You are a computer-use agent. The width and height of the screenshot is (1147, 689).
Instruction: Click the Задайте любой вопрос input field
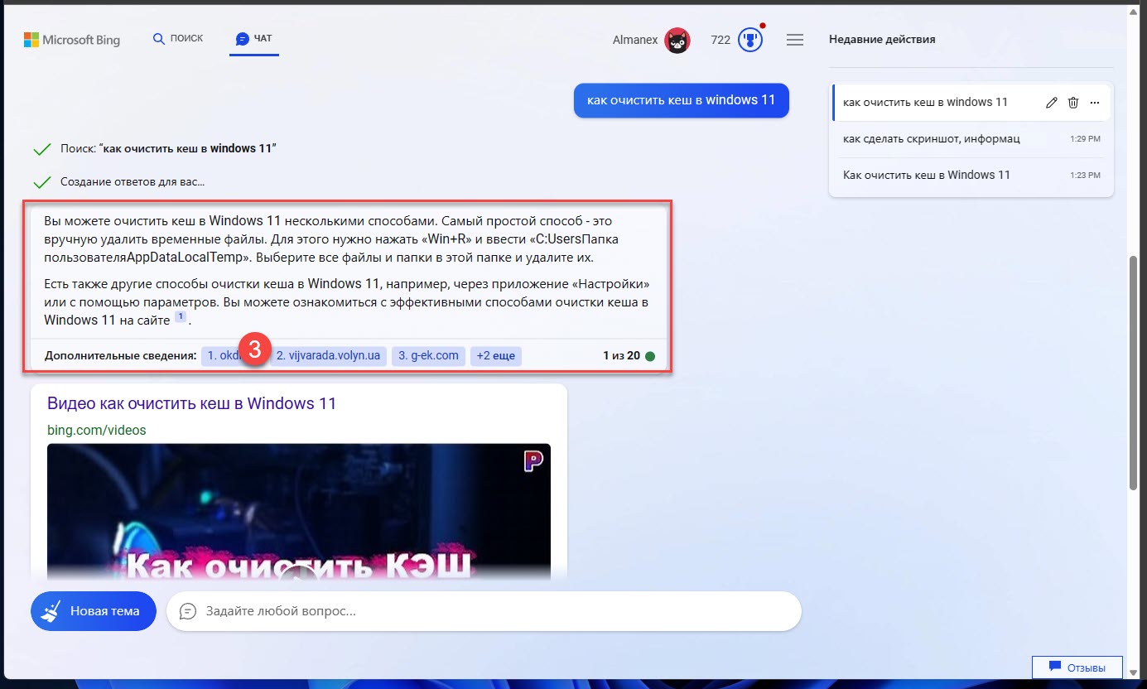pos(484,611)
